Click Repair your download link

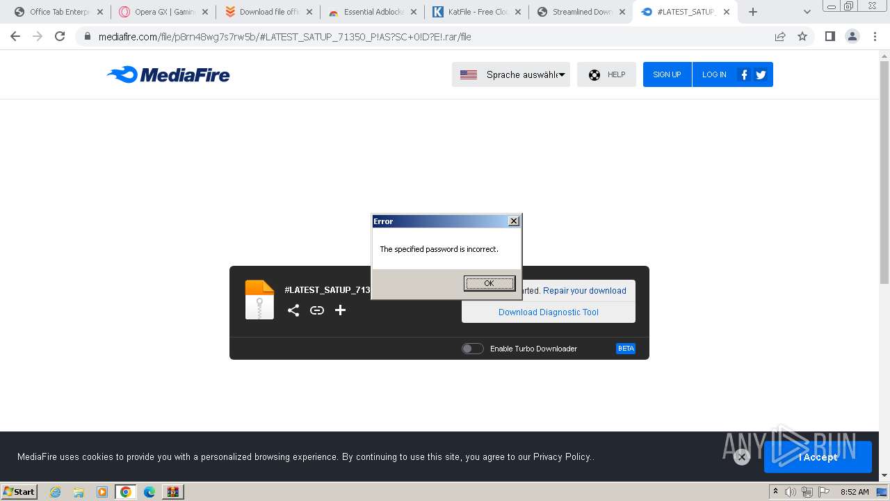click(x=585, y=291)
